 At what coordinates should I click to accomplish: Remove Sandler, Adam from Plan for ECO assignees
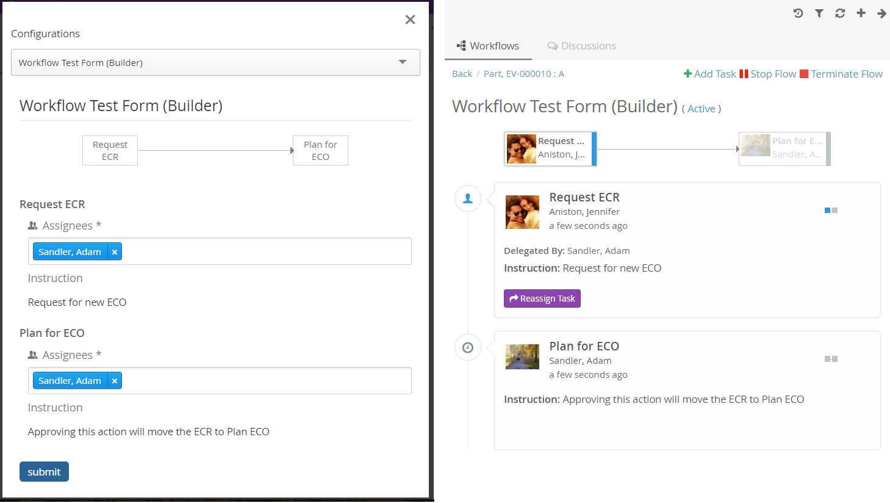coord(115,381)
